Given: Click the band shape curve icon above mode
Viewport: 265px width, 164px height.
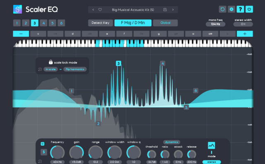Looking at the screenshot, I should point(212,145).
